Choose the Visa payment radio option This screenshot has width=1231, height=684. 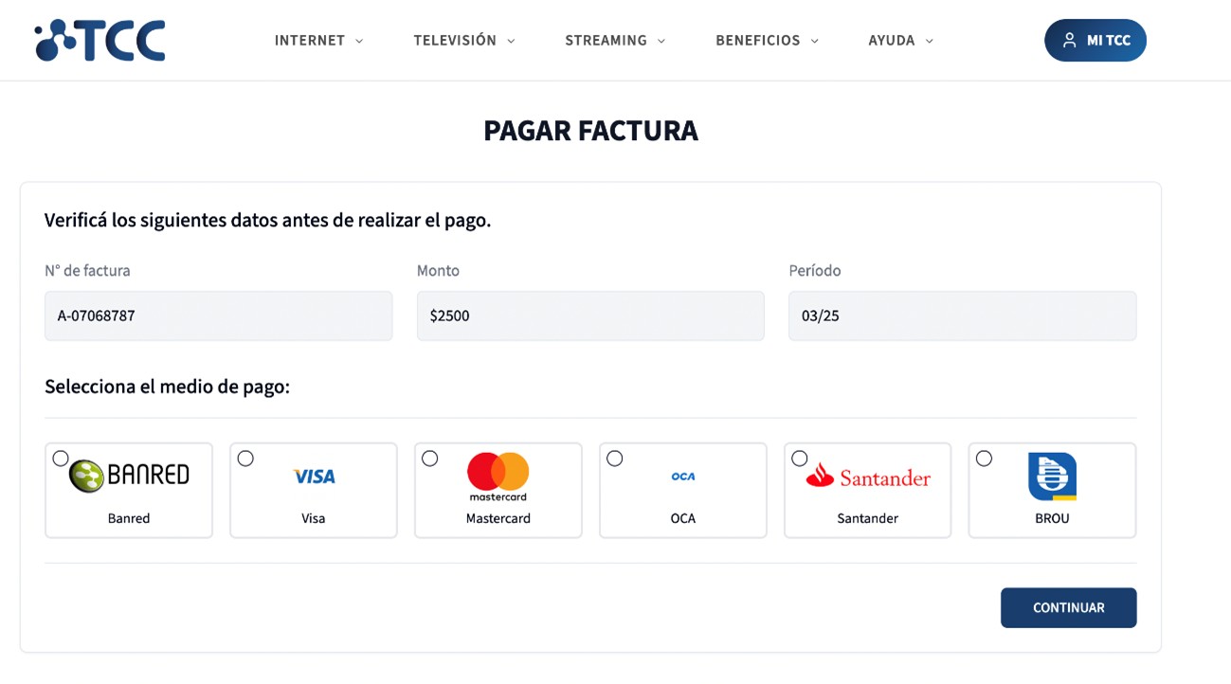pos(245,459)
